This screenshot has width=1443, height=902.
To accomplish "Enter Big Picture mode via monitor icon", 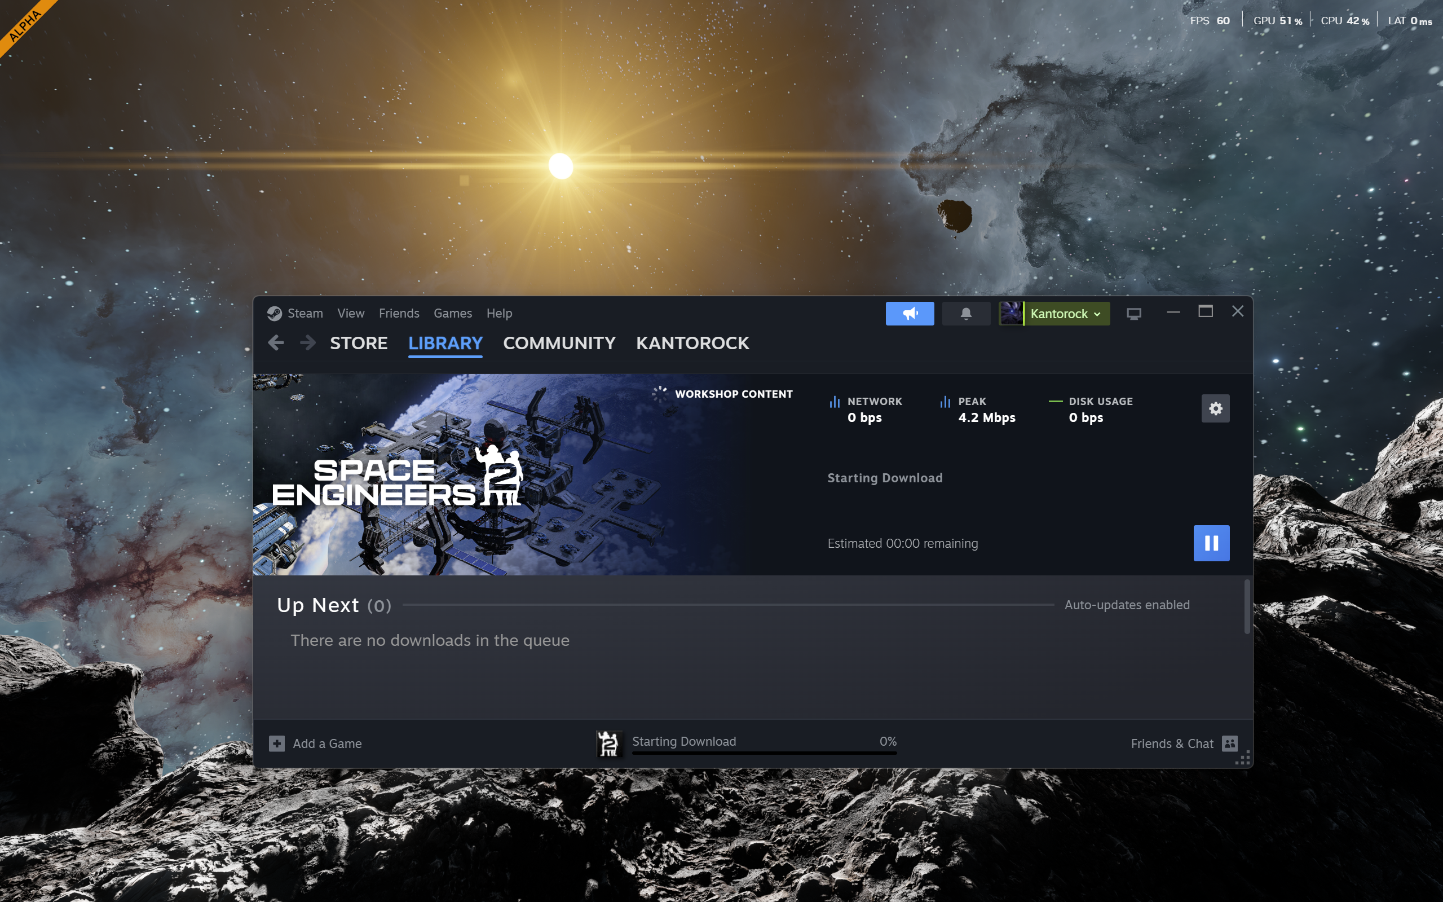I will (1133, 313).
